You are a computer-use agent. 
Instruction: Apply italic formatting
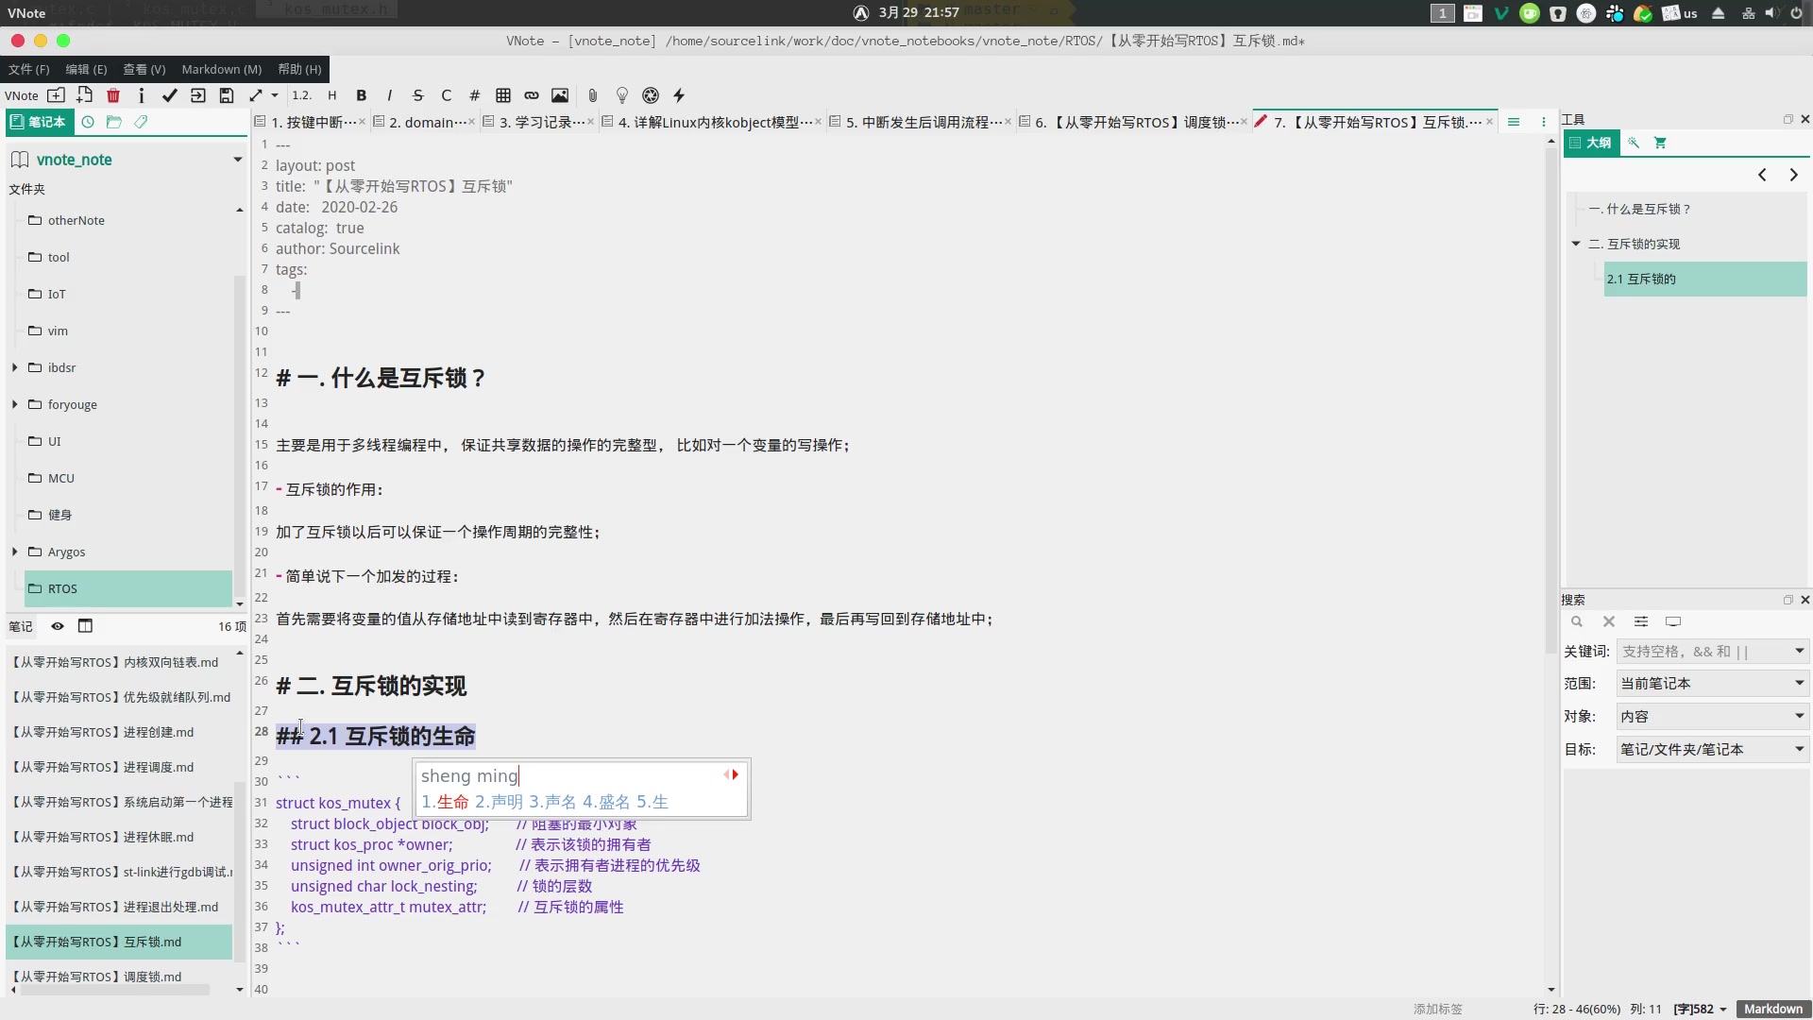[x=389, y=95]
